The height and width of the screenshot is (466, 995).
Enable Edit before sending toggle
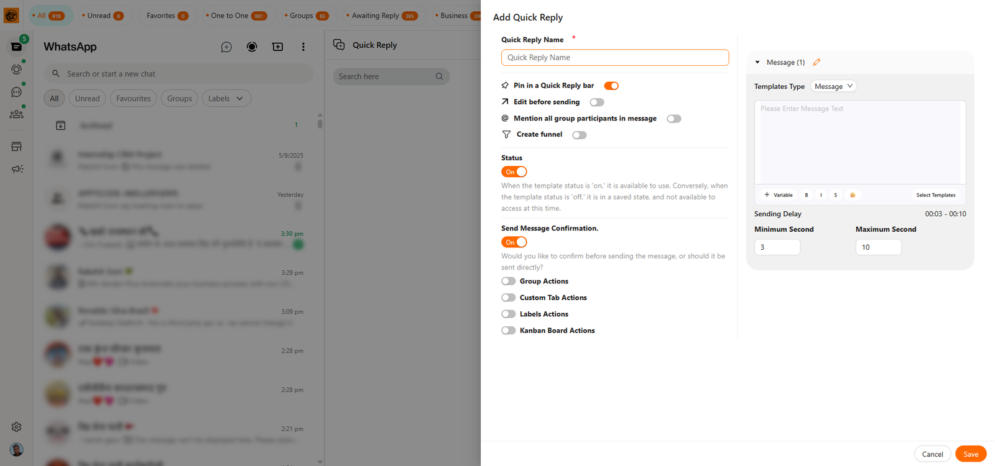click(596, 103)
